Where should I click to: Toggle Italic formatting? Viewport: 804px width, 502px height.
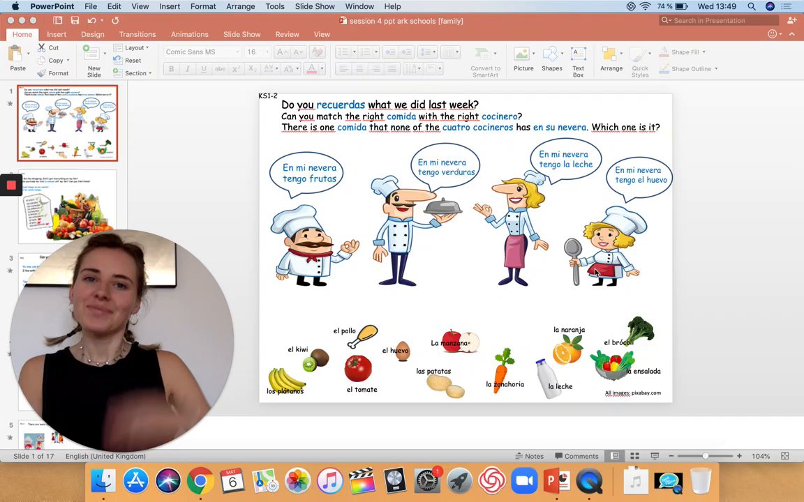[x=188, y=68]
